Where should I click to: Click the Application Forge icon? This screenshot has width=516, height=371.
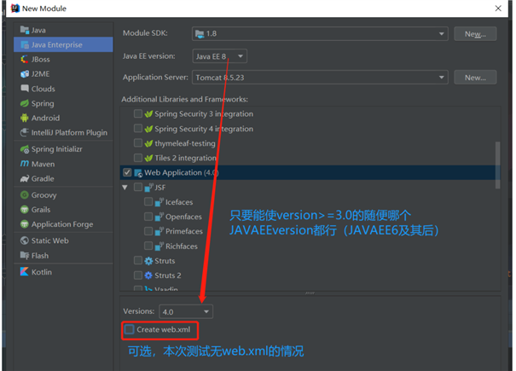tap(25, 224)
